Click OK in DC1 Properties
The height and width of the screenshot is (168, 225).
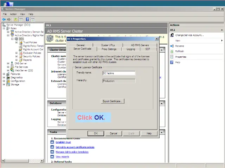(x=96, y=133)
